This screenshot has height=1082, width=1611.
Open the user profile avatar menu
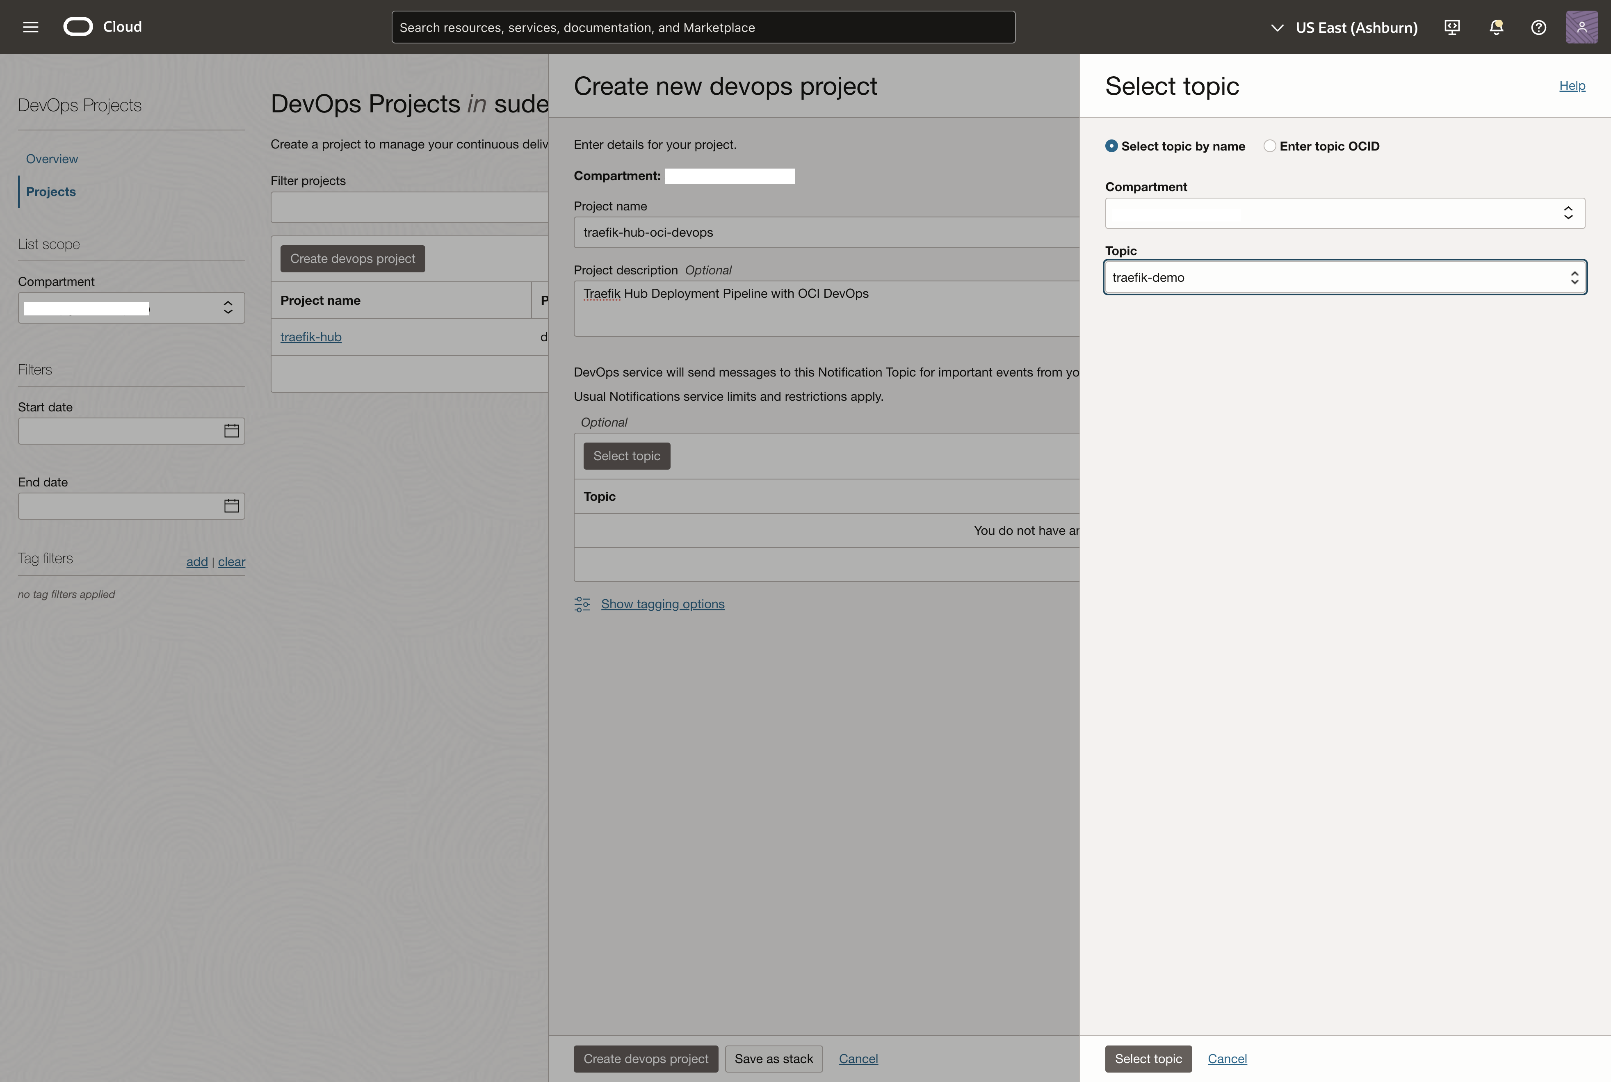tap(1581, 27)
